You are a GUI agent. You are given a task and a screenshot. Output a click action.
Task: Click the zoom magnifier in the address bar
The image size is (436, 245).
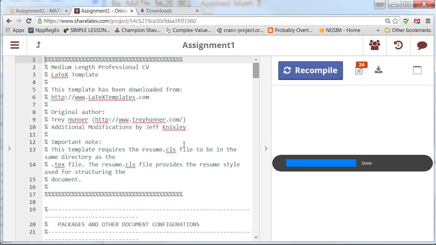point(388,21)
